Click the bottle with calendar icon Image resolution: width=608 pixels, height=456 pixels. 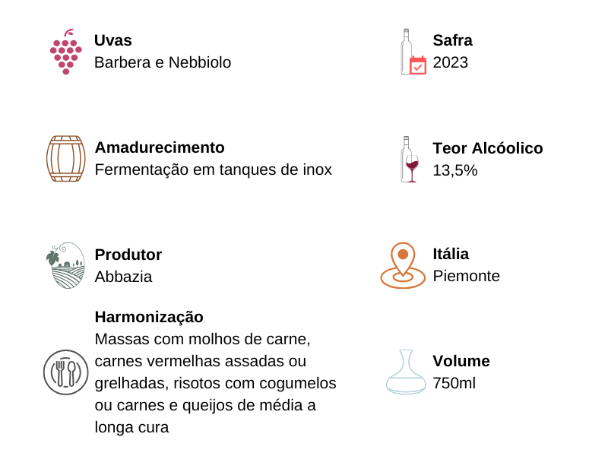pyautogui.click(x=413, y=52)
